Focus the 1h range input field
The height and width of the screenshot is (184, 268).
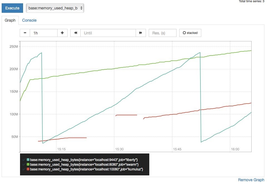click(x=43, y=33)
